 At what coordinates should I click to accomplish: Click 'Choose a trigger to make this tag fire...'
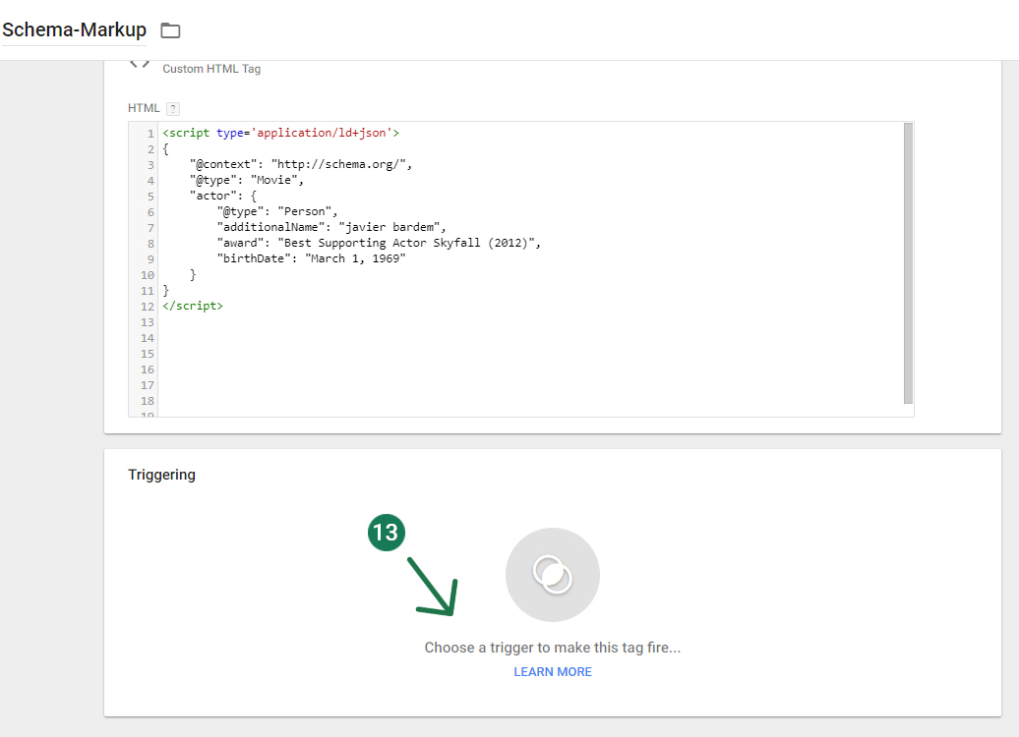point(552,648)
